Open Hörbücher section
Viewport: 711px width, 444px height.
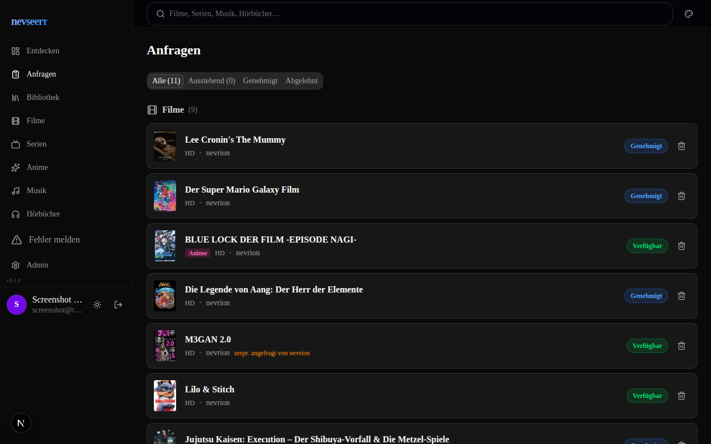pos(66,214)
